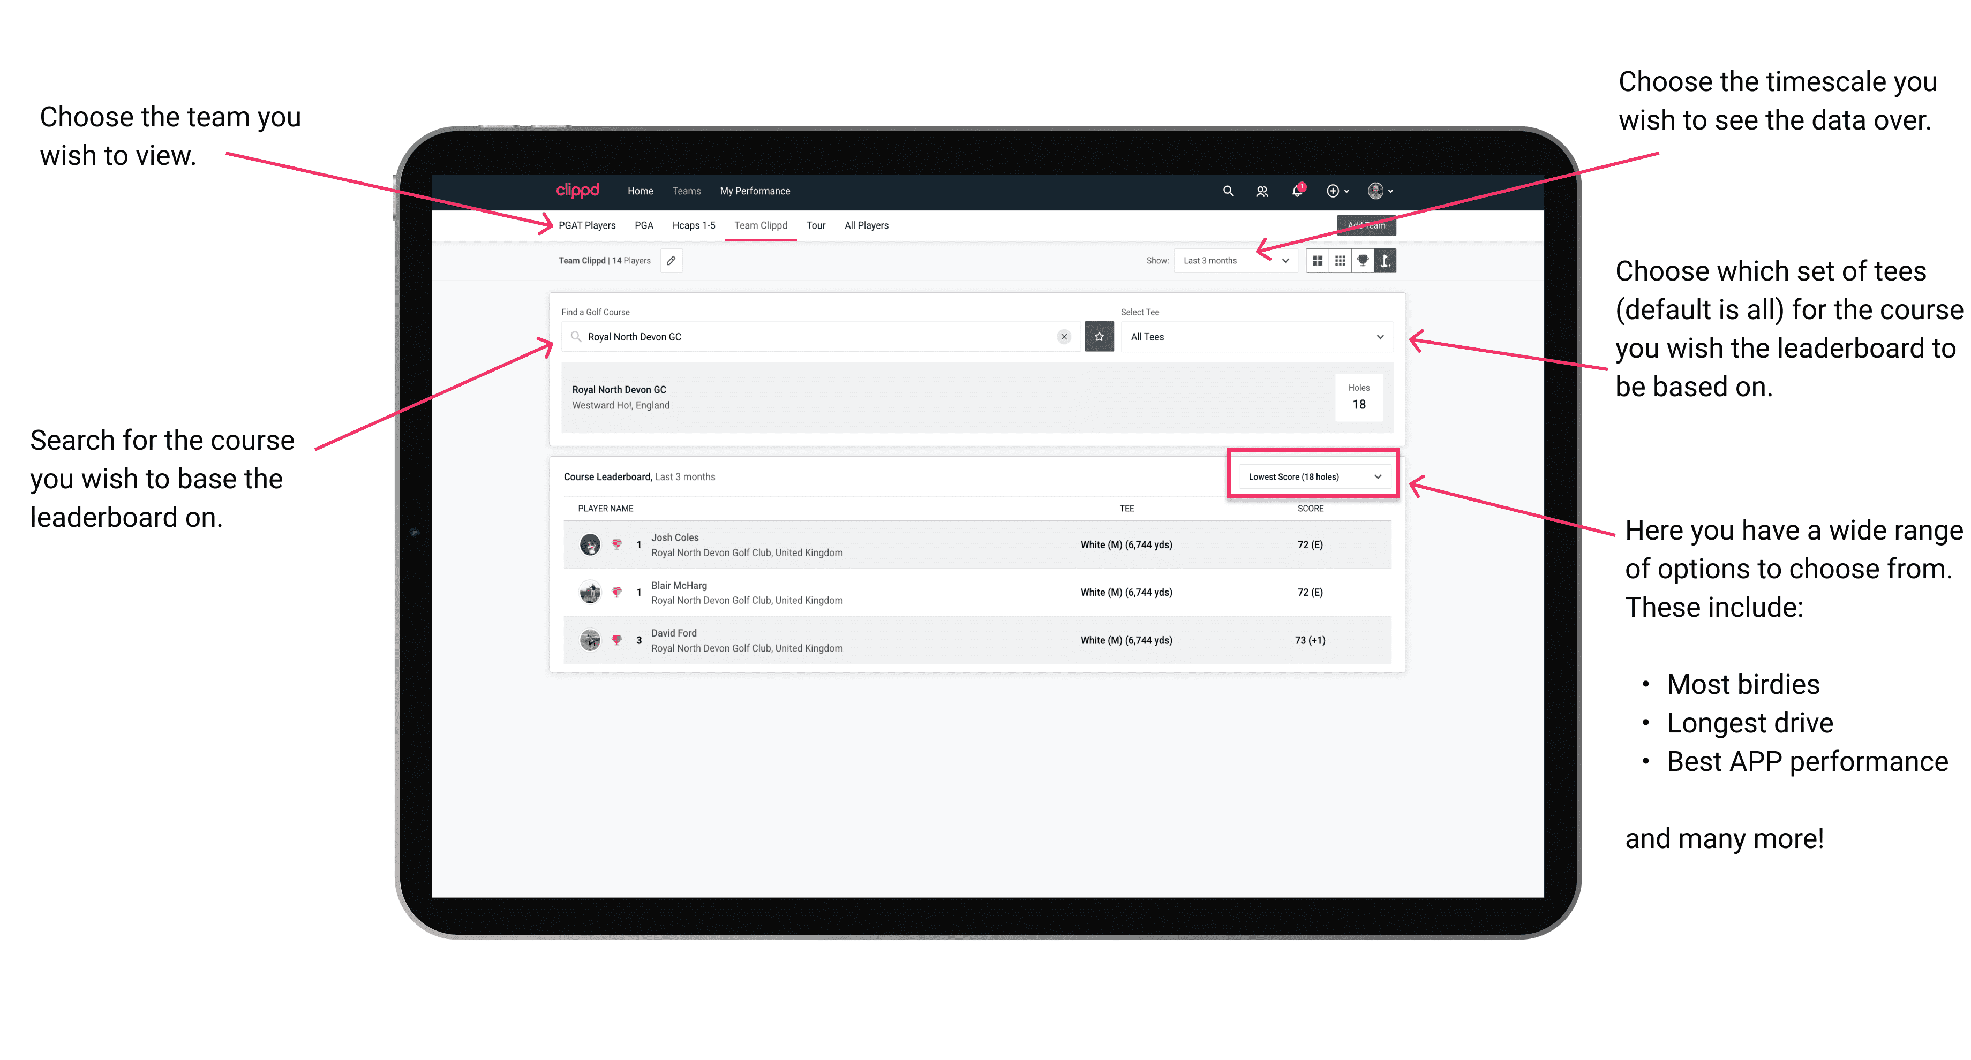Click the Add Team button

(x=1361, y=224)
